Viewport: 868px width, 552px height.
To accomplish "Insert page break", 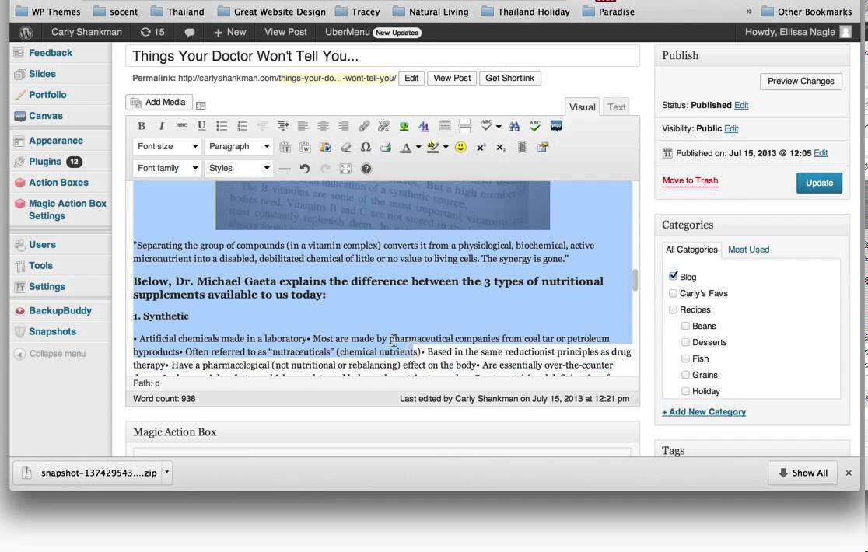I will click(x=465, y=126).
